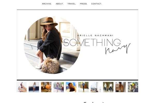View the thumbnail with navy handbag outfit

83,87
